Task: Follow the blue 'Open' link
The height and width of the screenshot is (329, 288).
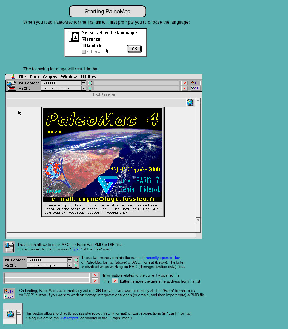Action: pos(76,249)
